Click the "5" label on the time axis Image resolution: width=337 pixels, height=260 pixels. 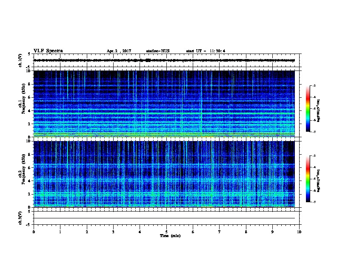[x=166, y=232]
